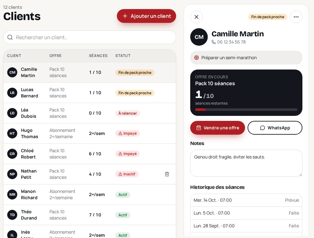Click Actif badge on Théo Durand row
The height and width of the screenshot is (238, 314).
pyautogui.click(x=123, y=215)
